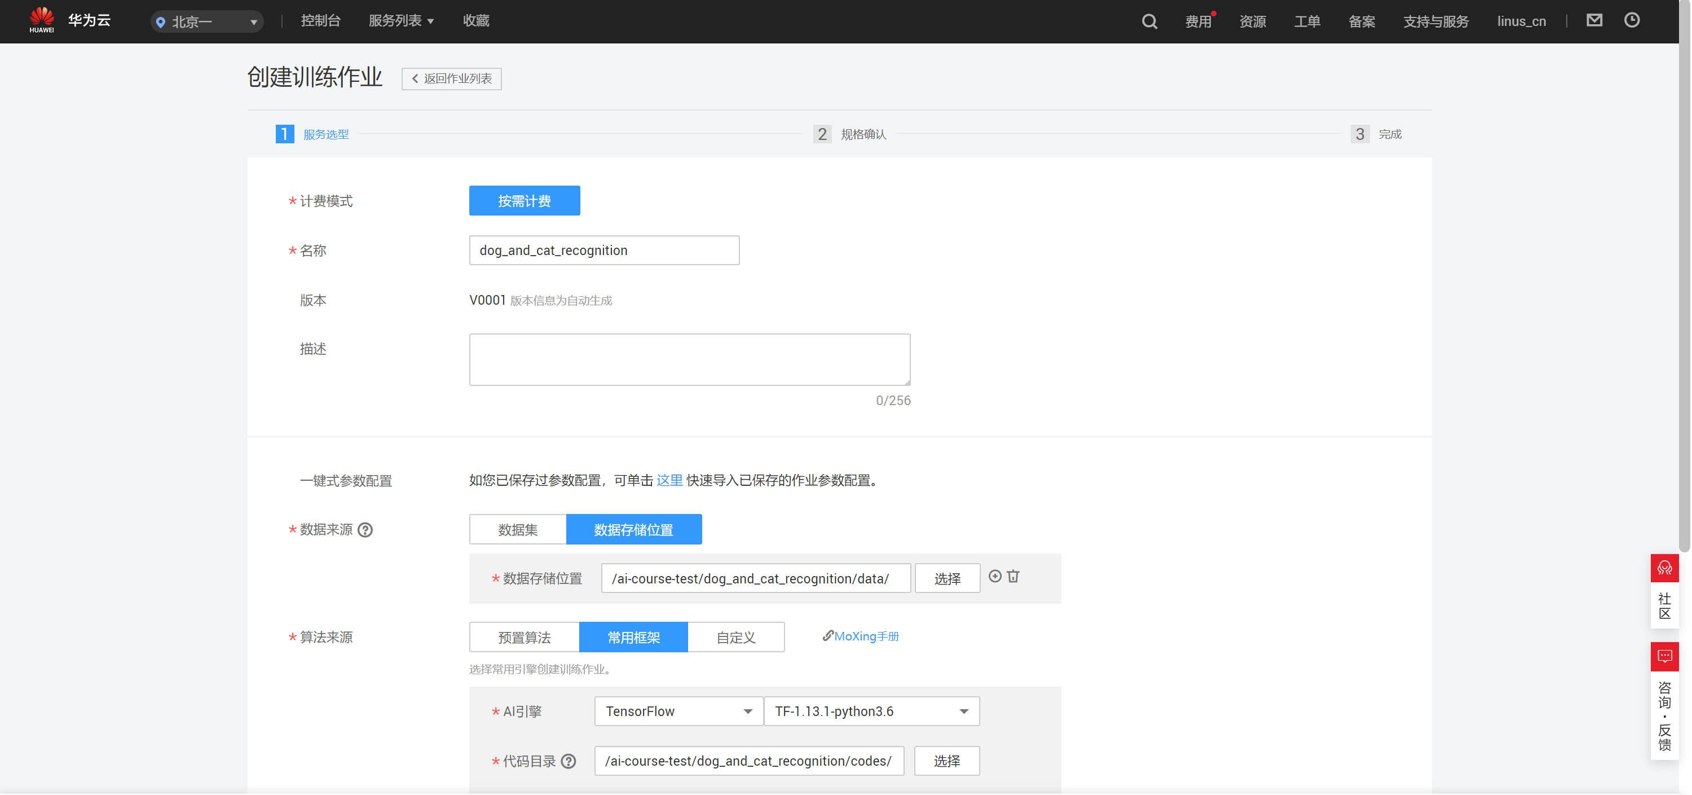Switch algorithm source to 自定义
The image size is (1692, 795).
click(x=735, y=638)
